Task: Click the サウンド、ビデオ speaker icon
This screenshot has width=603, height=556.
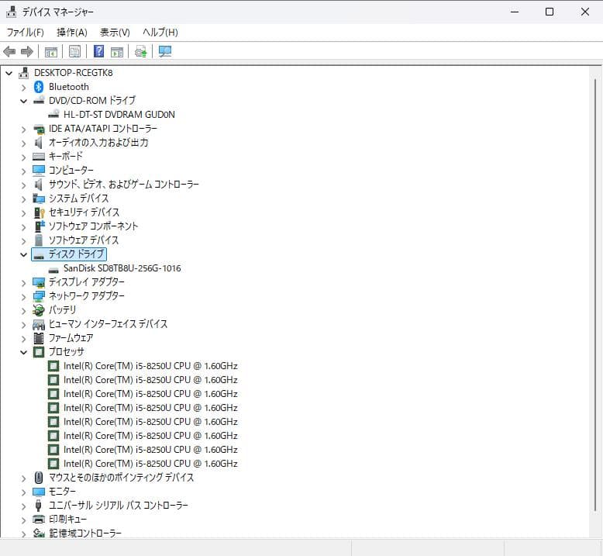Action: coord(39,185)
